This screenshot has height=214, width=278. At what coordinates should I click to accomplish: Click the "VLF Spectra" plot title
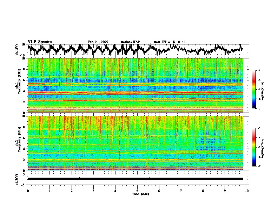click(x=40, y=42)
